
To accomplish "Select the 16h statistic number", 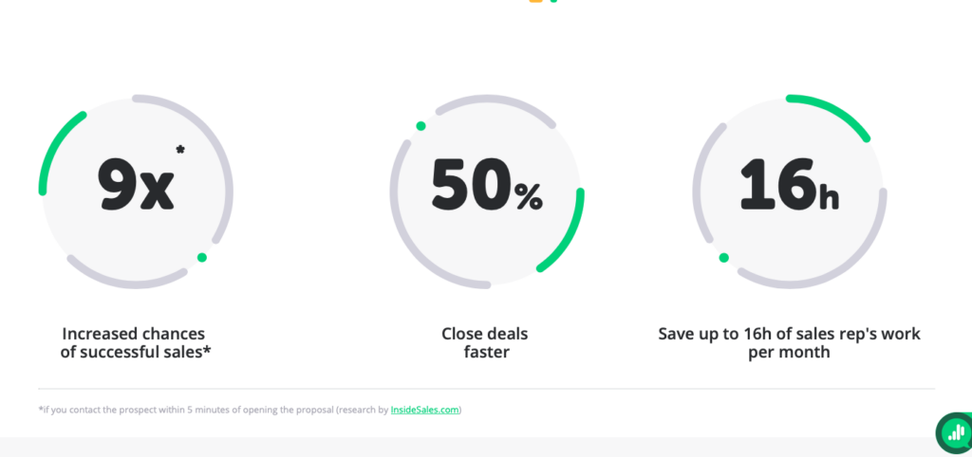I will [x=789, y=186].
